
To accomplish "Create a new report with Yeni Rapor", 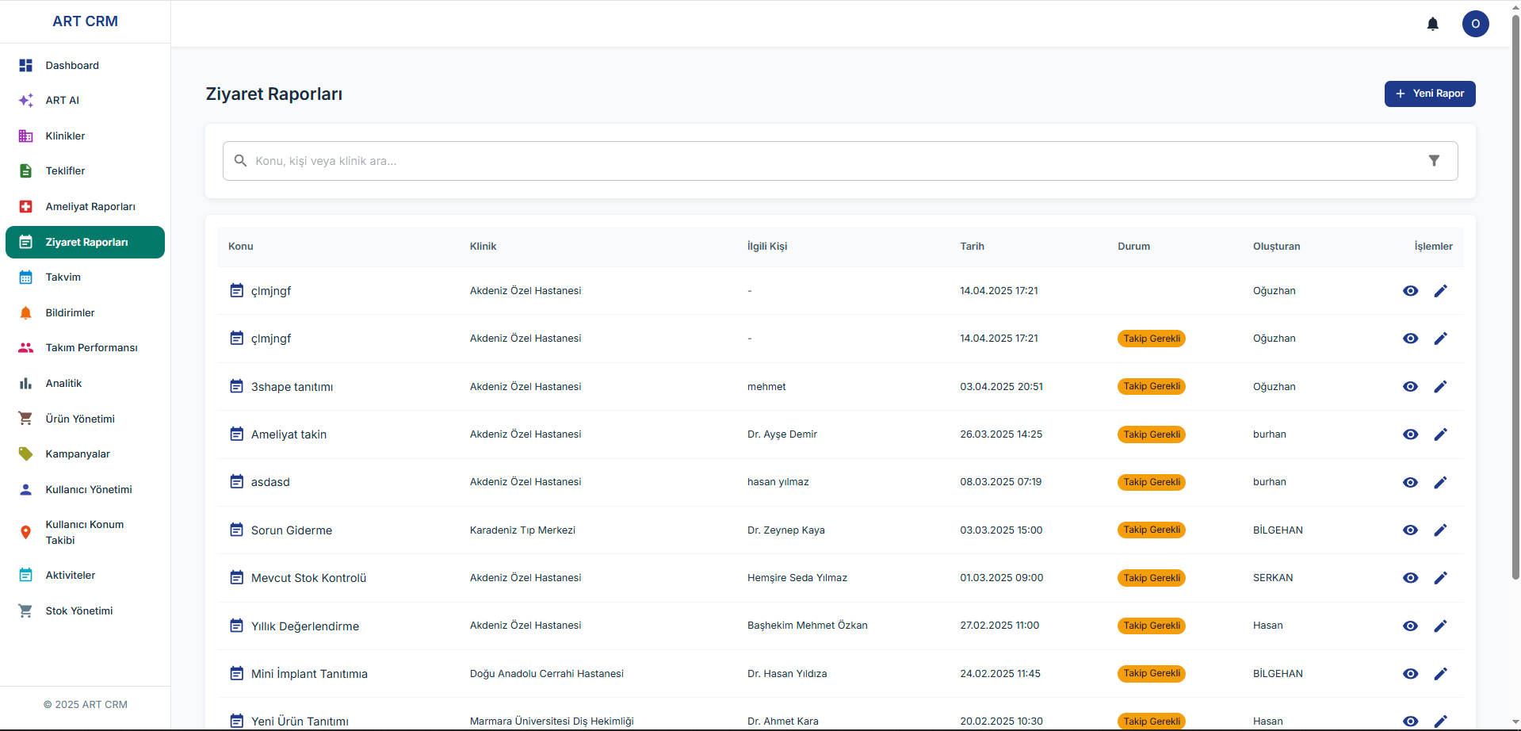I will [1429, 94].
